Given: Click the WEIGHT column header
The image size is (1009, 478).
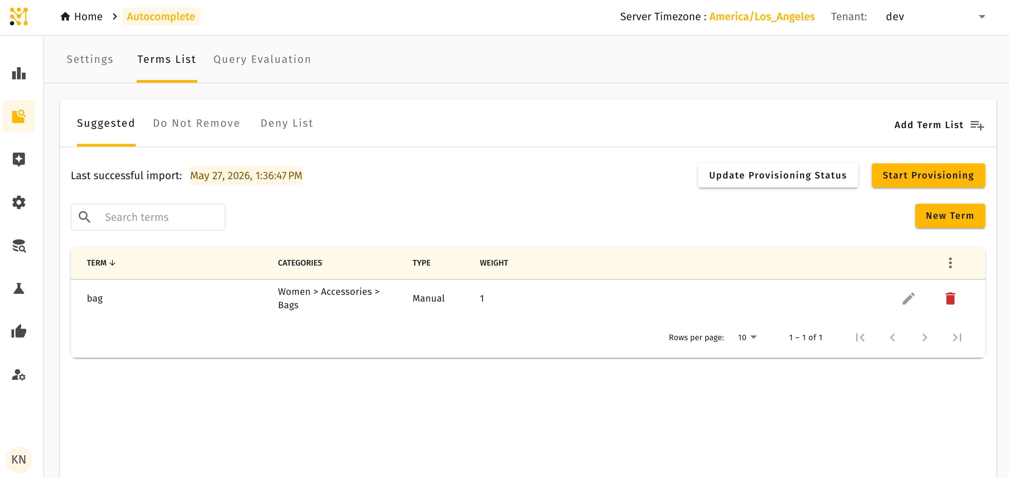Looking at the screenshot, I should coord(493,263).
